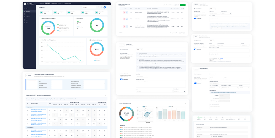The height and width of the screenshot is (138, 275).
Task: Delete the Job Creator profile row
Action: coord(124,19)
